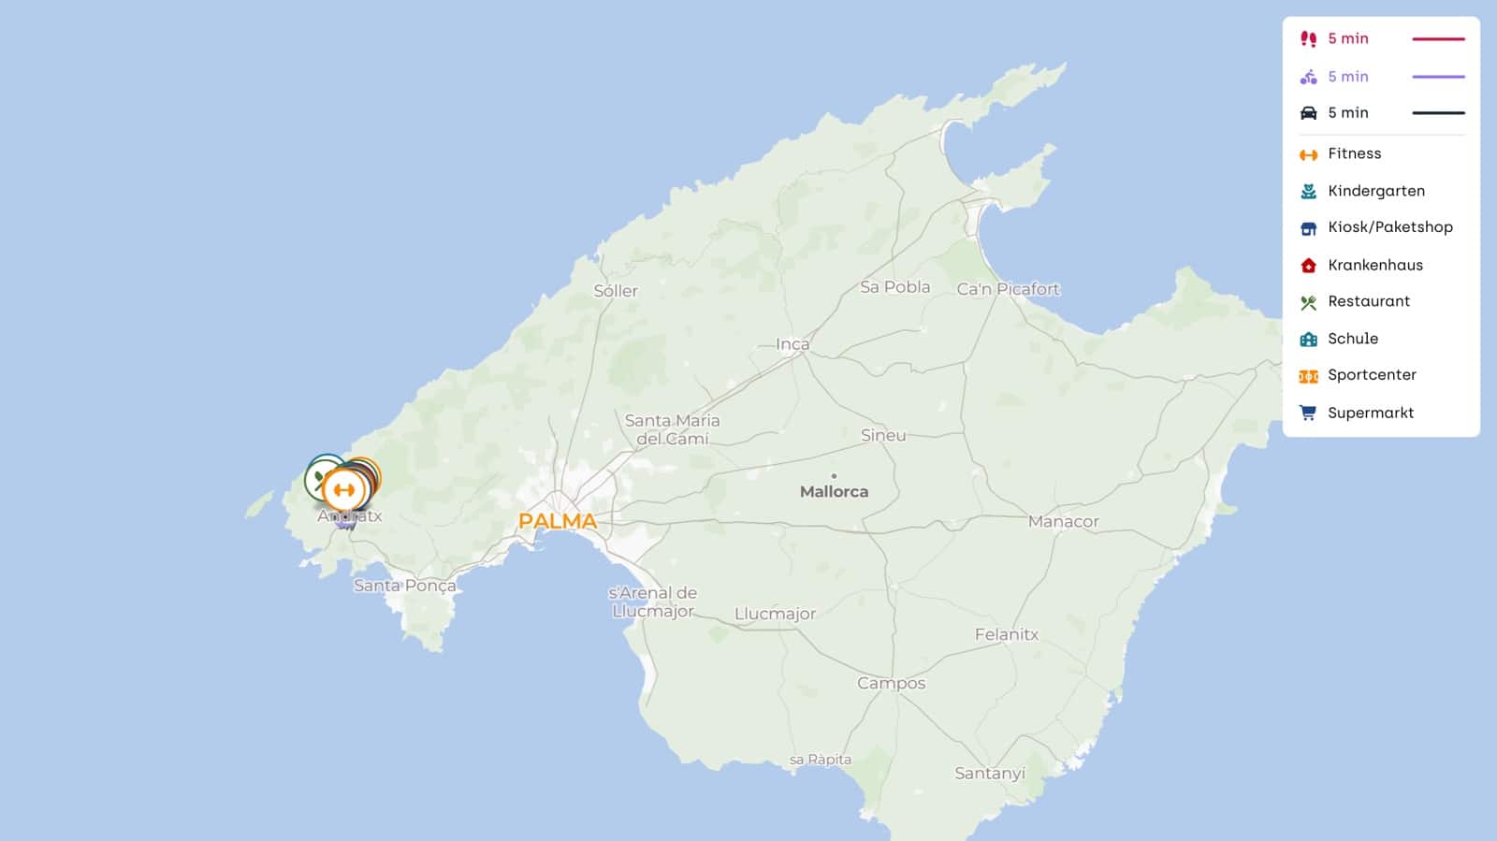The height and width of the screenshot is (841, 1497).
Task: Click the walking footprints icon in legend
Action: (1308, 39)
